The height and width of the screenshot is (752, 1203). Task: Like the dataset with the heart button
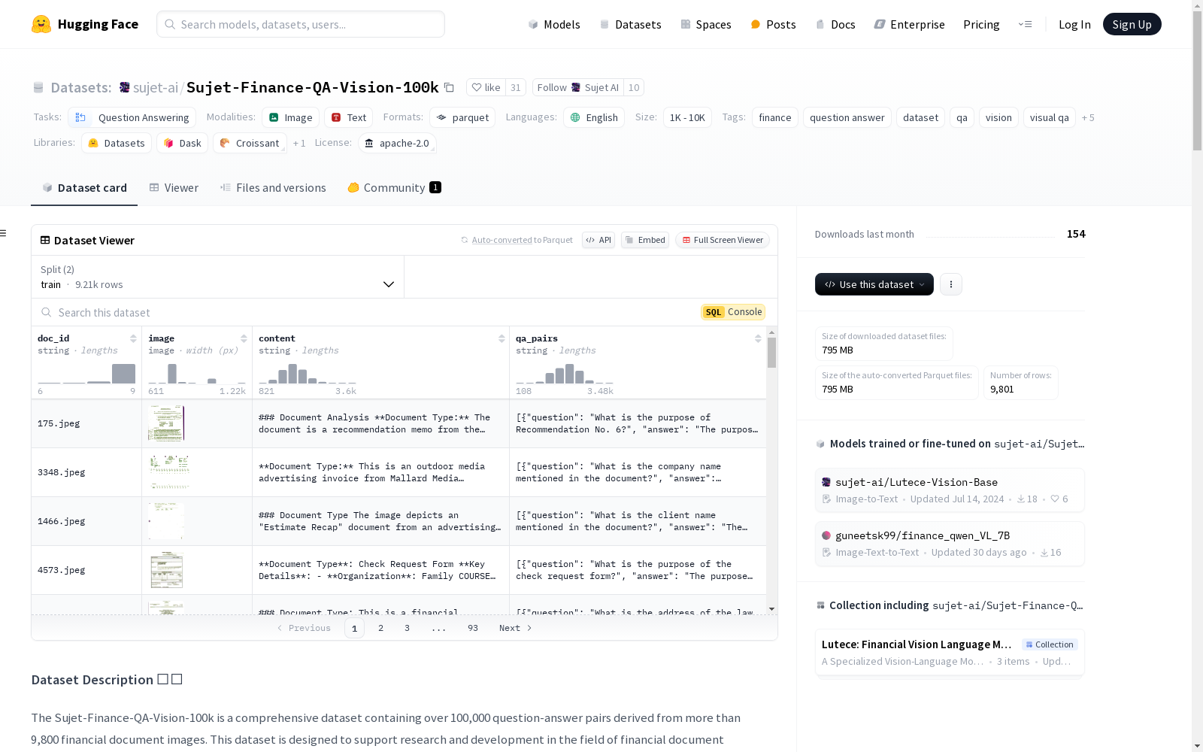tap(486, 87)
